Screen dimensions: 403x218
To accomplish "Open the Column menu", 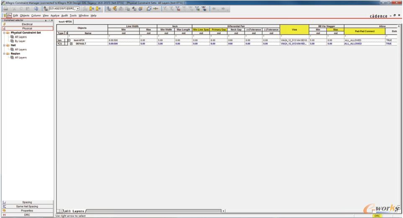I will (36, 15).
